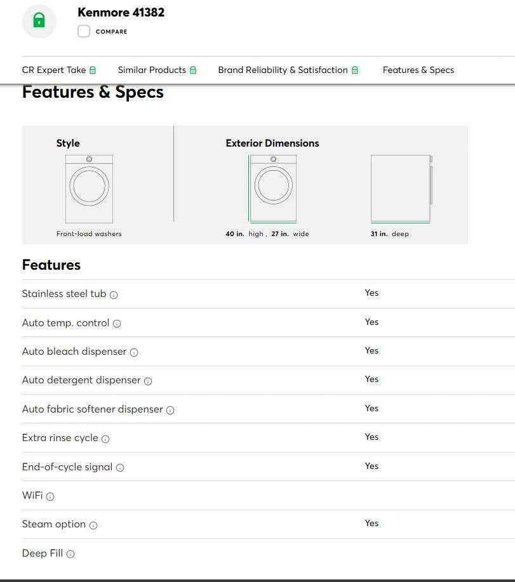Viewport: 515px width, 582px height.
Task: Select Brand Reliability & Satisfaction tab
Action: pos(288,70)
